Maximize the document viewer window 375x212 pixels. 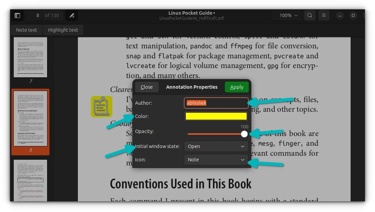coord(353,15)
